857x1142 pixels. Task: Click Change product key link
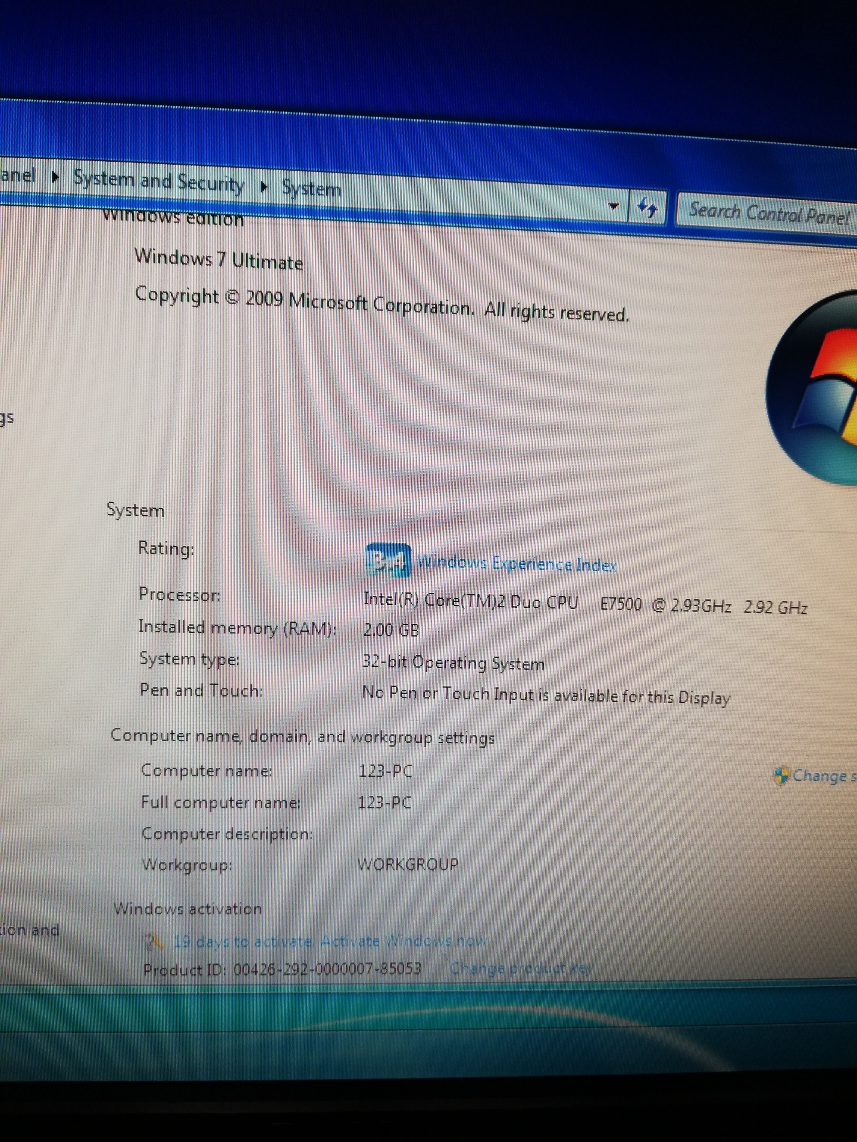tap(521, 968)
